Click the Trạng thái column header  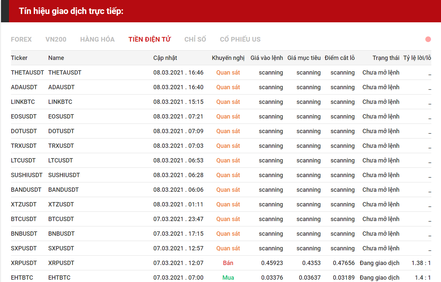(x=386, y=58)
